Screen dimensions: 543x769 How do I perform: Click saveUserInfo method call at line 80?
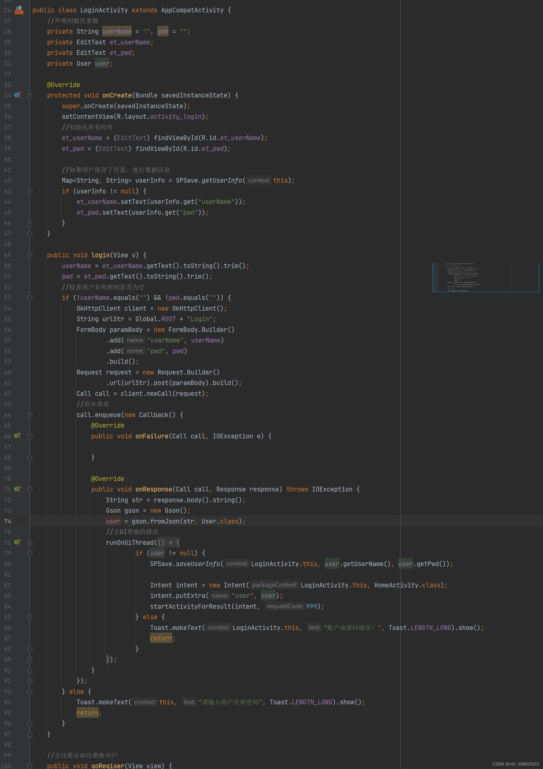198,564
